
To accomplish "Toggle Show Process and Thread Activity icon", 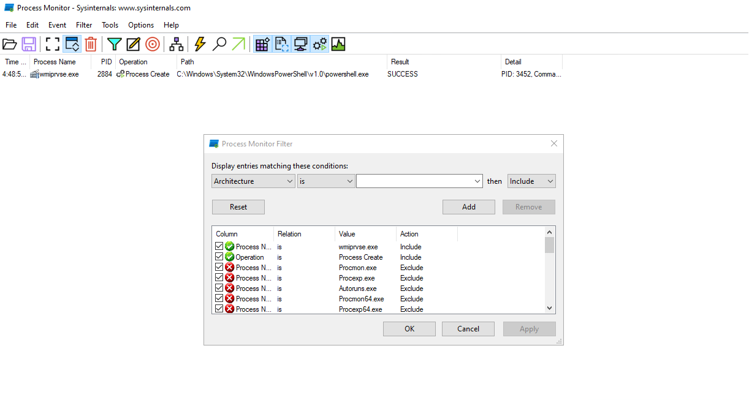I will point(320,44).
